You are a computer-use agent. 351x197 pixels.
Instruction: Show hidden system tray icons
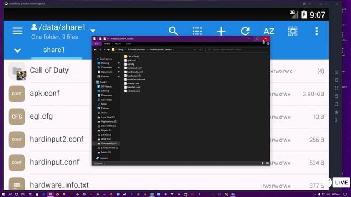pos(315,194)
